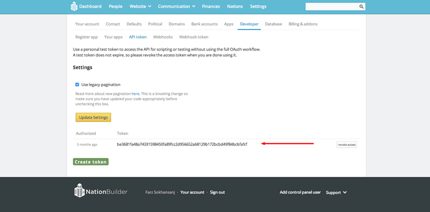Click the NationBuilder building icon in top bar
430x212 pixels.
point(74,6)
